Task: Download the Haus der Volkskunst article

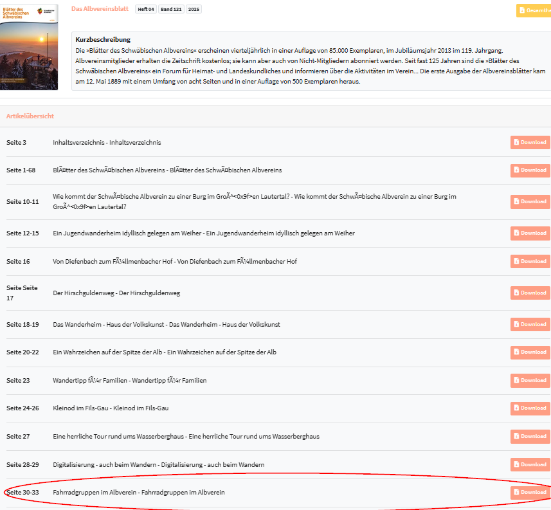Action: pyautogui.click(x=530, y=324)
